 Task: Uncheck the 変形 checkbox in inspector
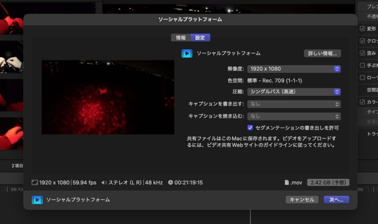(x=362, y=29)
